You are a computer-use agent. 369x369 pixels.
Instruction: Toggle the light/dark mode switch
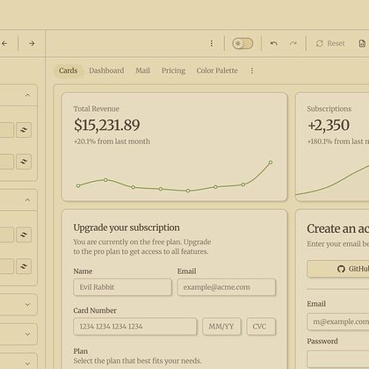(242, 44)
